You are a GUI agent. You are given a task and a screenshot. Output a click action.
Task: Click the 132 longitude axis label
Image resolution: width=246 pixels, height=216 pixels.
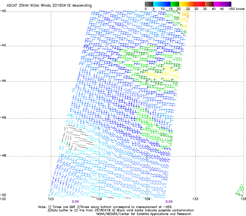click(x=195, y=199)
